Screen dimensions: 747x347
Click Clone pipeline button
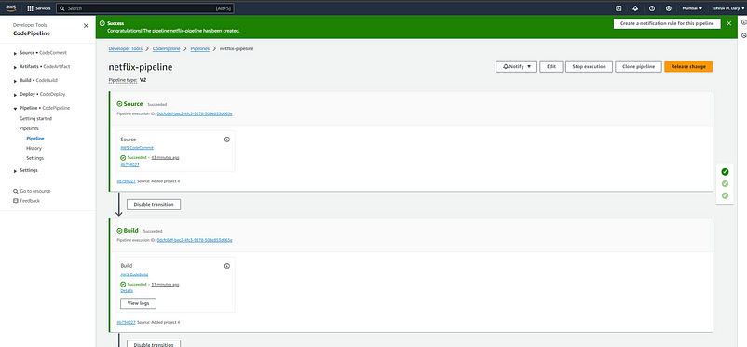(638, 67)
